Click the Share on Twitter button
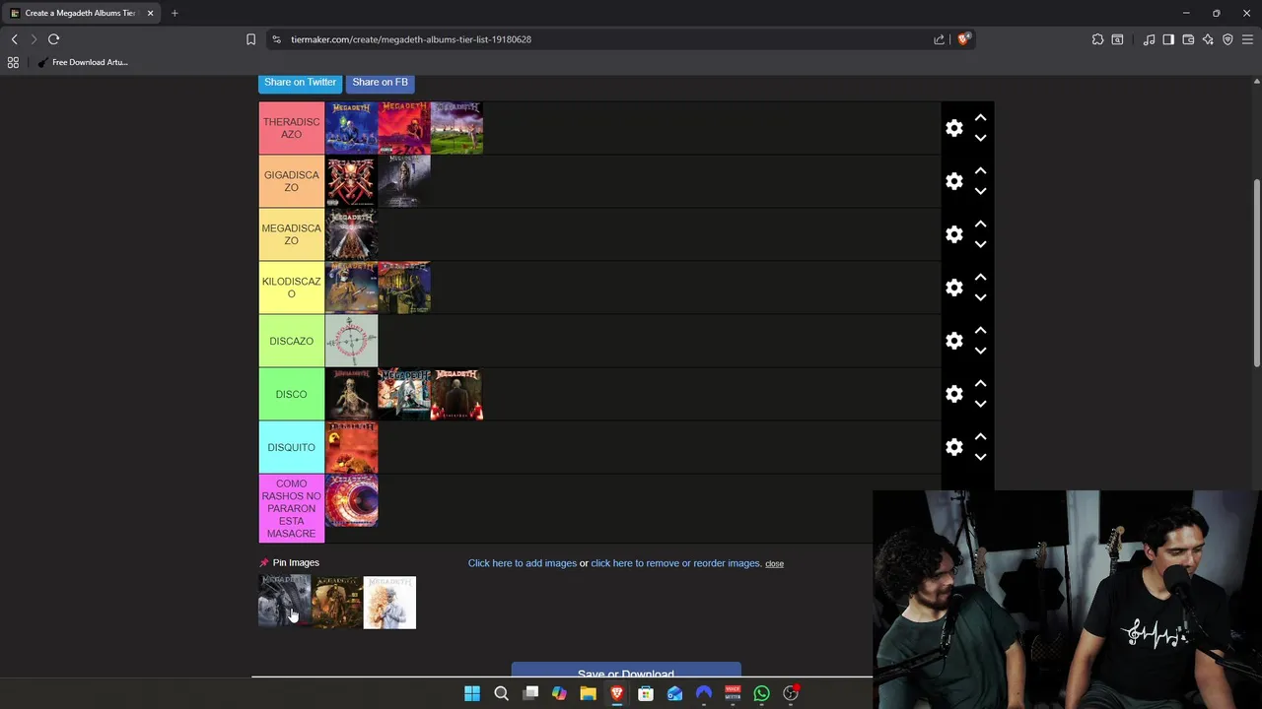The height and width of the screenshot is (709, 1262). click(x=300, y=83)
